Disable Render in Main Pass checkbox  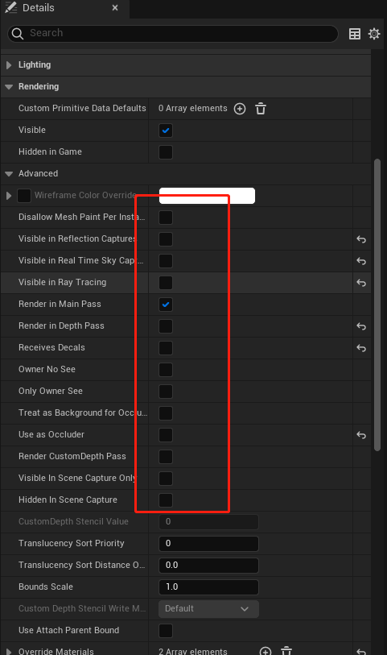(166, 305)
